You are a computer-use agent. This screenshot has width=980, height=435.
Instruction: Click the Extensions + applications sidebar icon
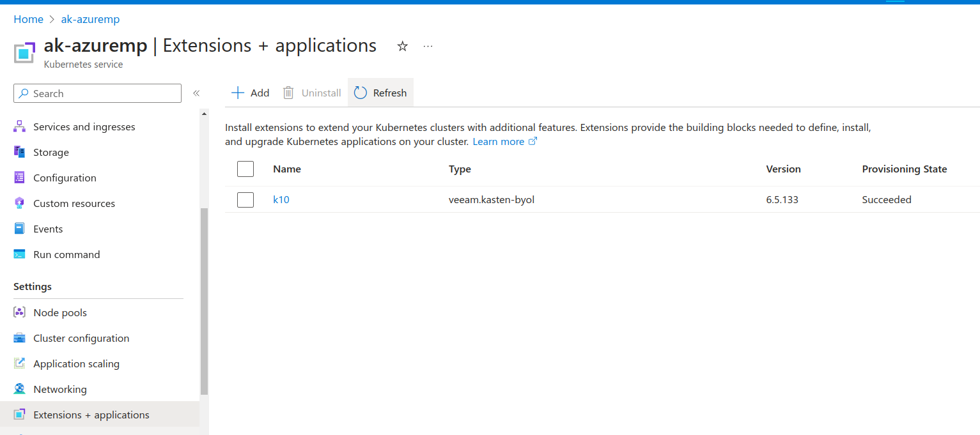click(x=20, y=415)
